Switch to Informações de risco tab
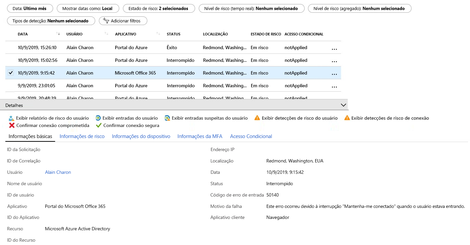Image resolution: width=470 pixels, height=245 pixels. [82, 136]
